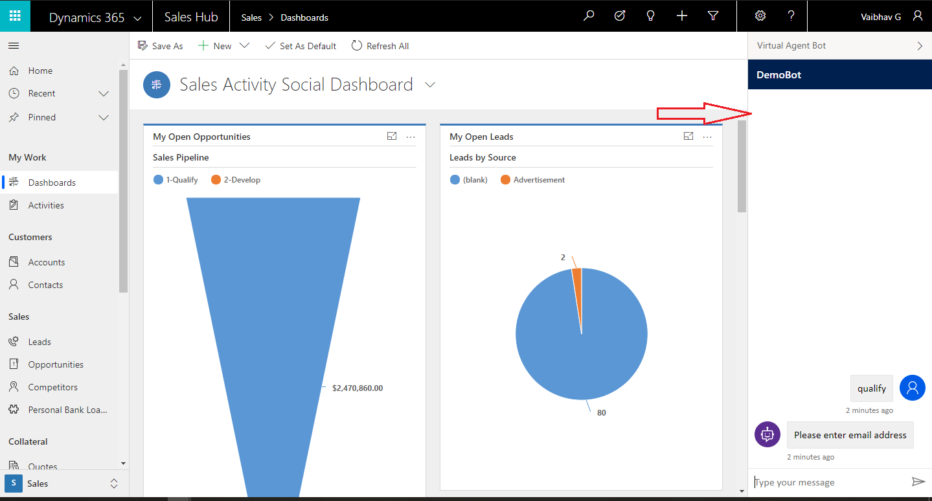Open the task flow assistant target icon

click(x=620, y=16)
